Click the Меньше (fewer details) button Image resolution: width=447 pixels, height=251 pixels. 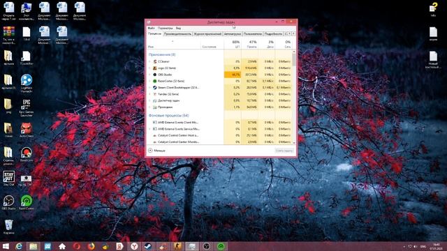[156, 151]
